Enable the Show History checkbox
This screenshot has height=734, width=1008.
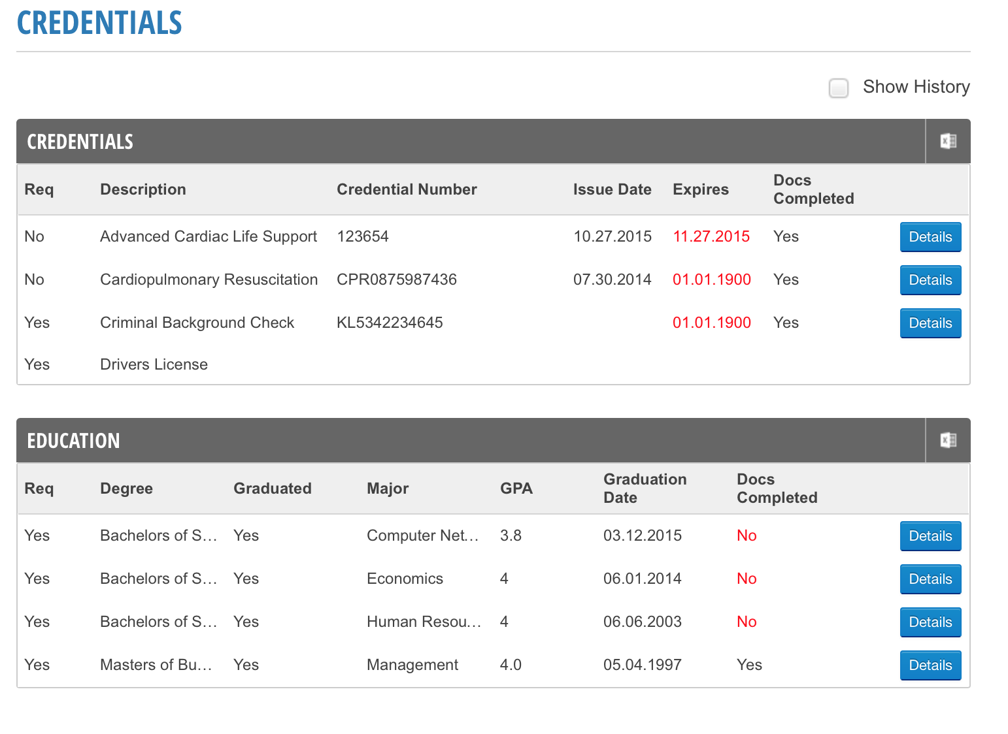point(839,88)
